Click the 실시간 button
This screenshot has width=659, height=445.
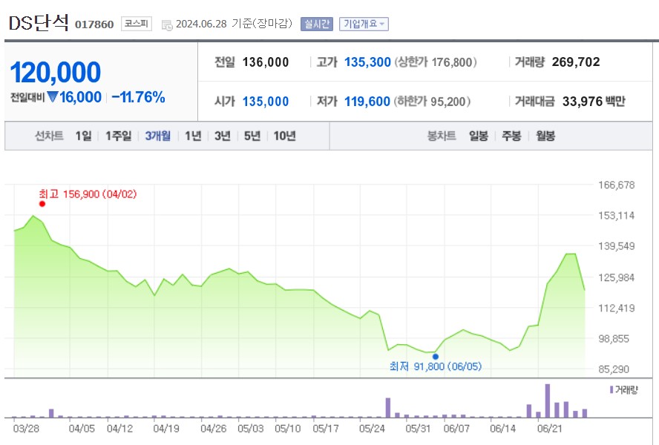tap(316, 24)
